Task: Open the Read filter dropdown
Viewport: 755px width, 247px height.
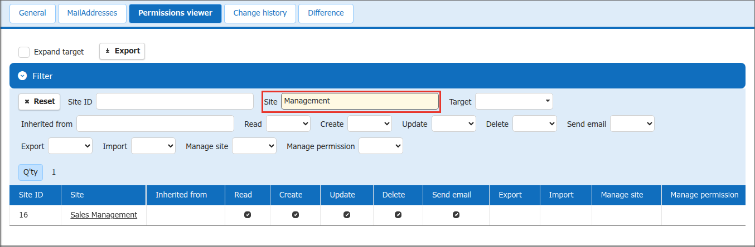Action: 288,124
